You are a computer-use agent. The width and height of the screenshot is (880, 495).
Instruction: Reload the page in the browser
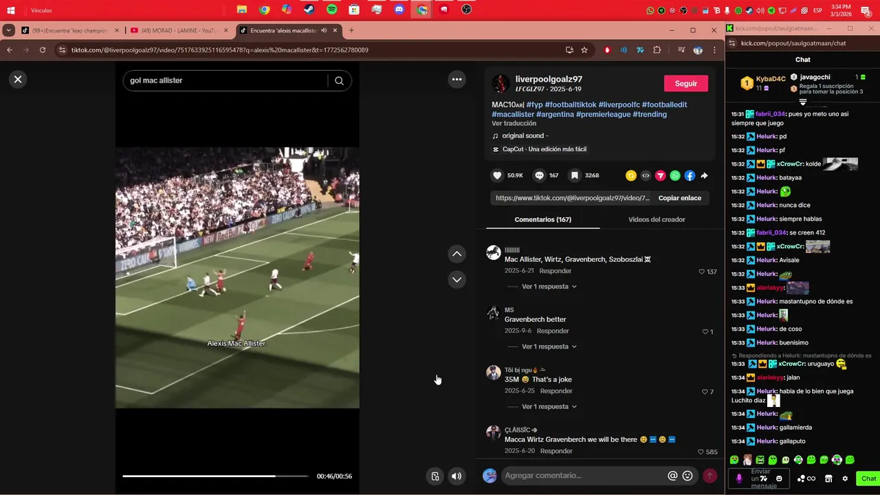tap(43, 50)
